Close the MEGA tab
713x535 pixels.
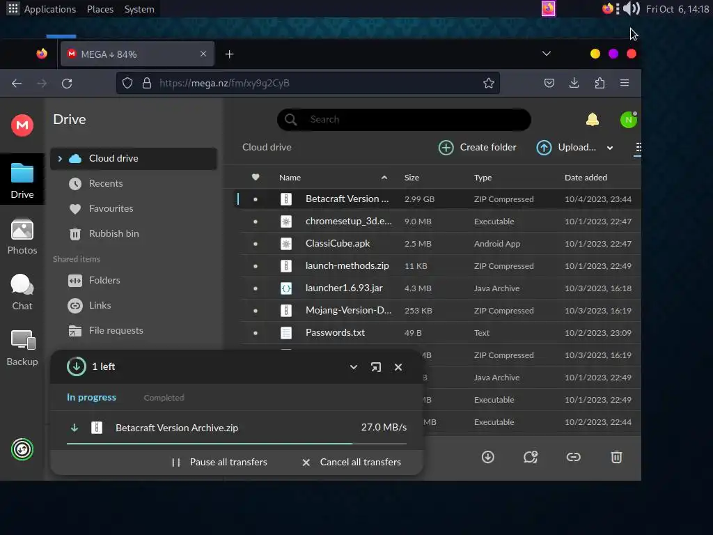tap(203, 54)
